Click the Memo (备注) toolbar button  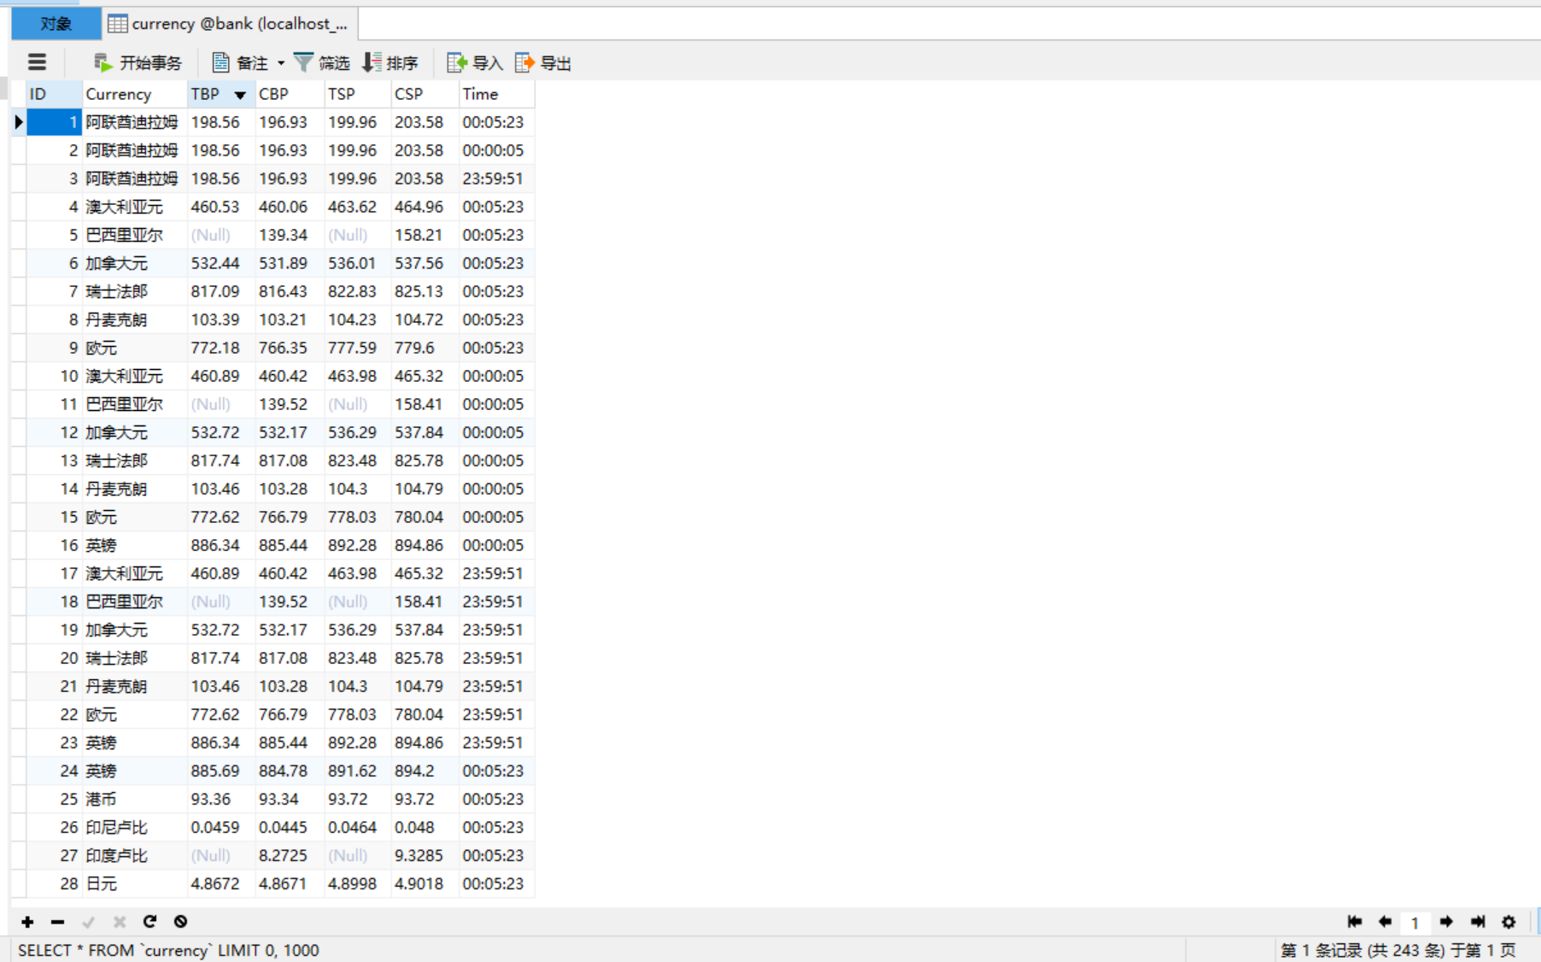pos(240,62)
